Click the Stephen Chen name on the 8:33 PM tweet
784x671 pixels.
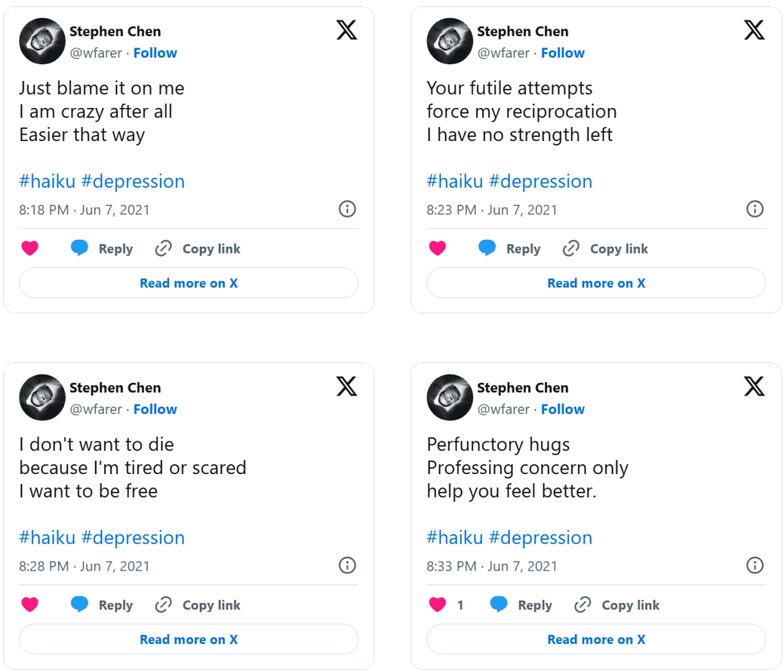point(522,388)
